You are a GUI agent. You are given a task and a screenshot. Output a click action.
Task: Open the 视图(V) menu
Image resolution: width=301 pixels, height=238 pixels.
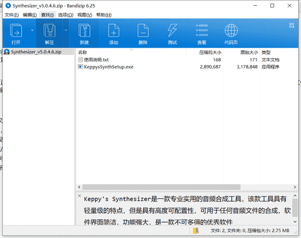coord(84,15)
